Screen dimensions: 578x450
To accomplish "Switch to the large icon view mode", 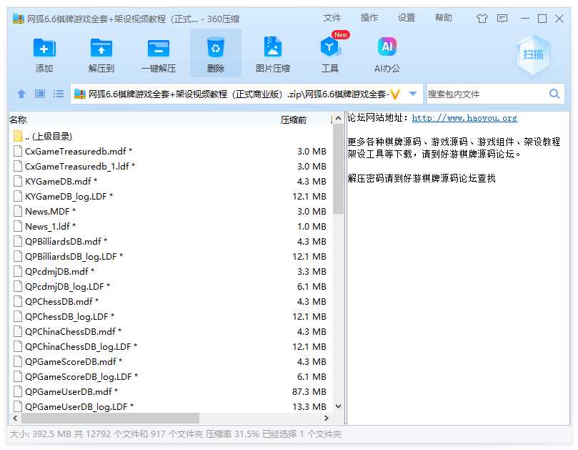I will point(40,94).
